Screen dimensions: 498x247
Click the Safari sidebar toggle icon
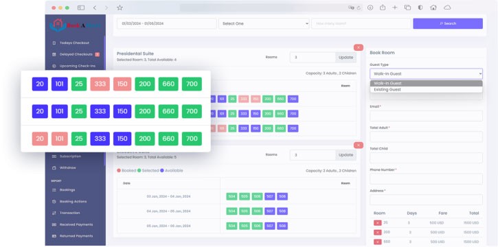click(81, 8)
